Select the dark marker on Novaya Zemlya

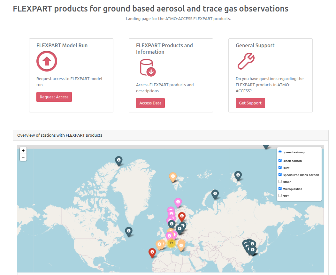[238, 175]
